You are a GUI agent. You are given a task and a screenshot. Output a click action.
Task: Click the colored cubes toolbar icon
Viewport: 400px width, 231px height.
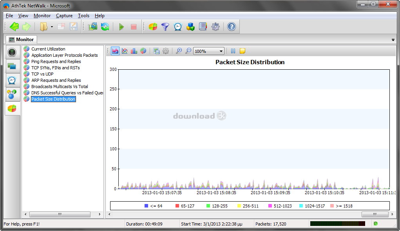click(x=190, y=27)
